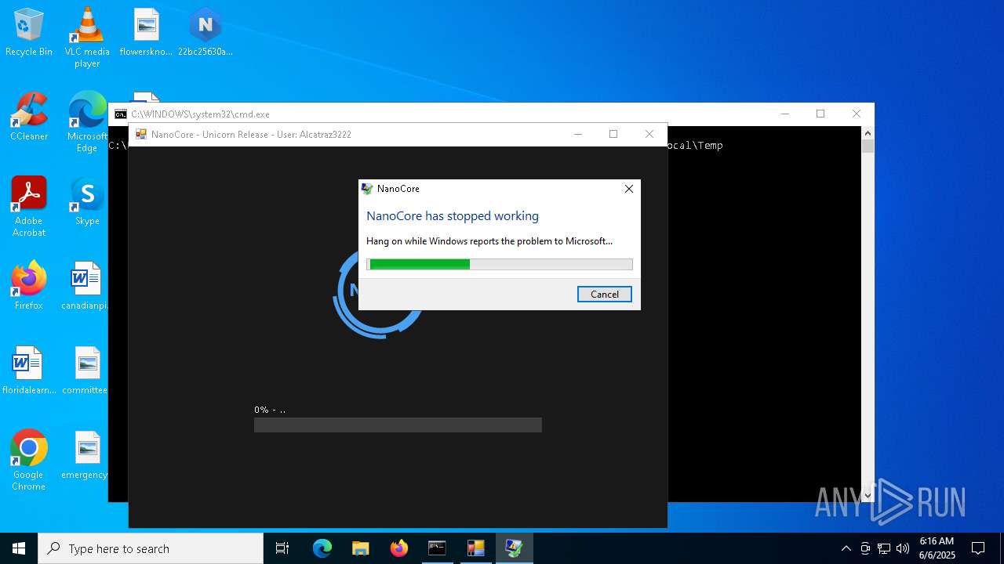The image size is (1004, 564).
Task: Click the NanoCore dialog title icon
Action: [366, 189]
